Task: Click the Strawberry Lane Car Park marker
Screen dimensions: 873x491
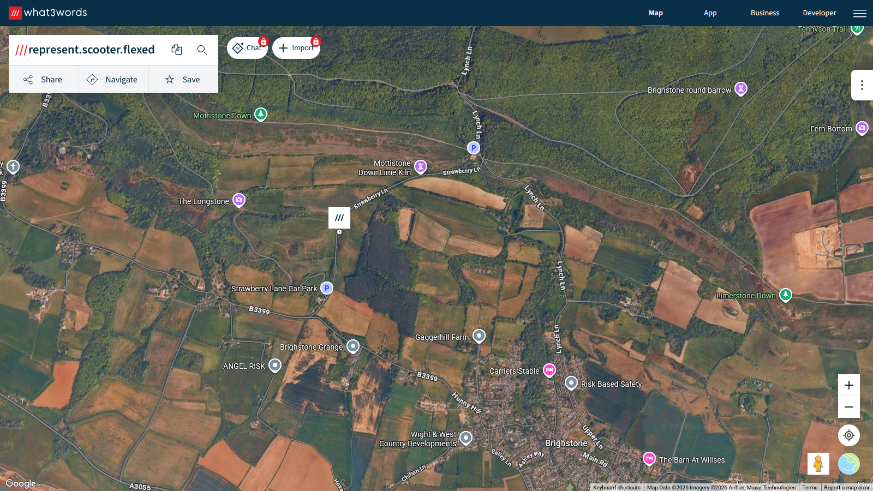Action: 326,288
